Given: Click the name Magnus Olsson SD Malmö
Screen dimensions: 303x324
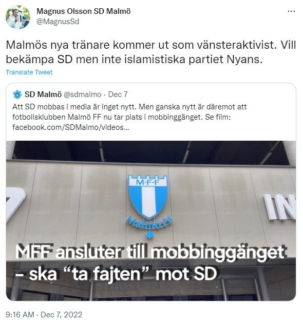Looking at the screenshot, I should tap(84, 11).
